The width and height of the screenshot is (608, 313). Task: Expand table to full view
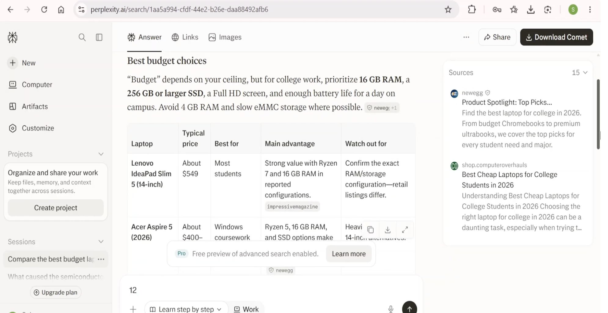tap(405, 230)
